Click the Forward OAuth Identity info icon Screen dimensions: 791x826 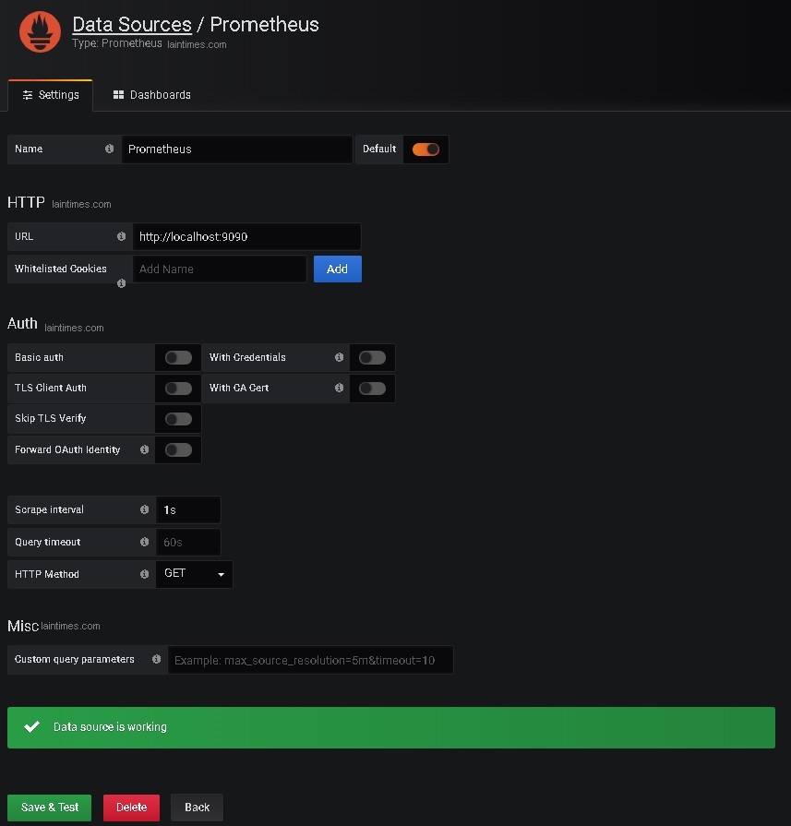144,449
